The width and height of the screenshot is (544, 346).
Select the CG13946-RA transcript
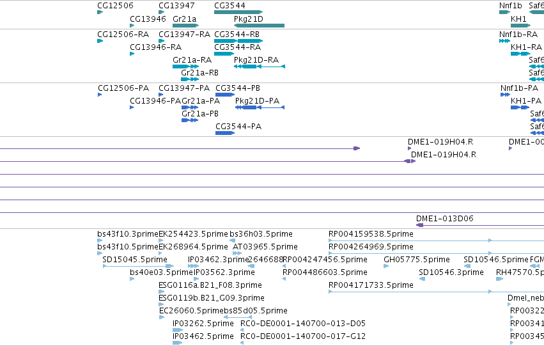coord(132,54)
